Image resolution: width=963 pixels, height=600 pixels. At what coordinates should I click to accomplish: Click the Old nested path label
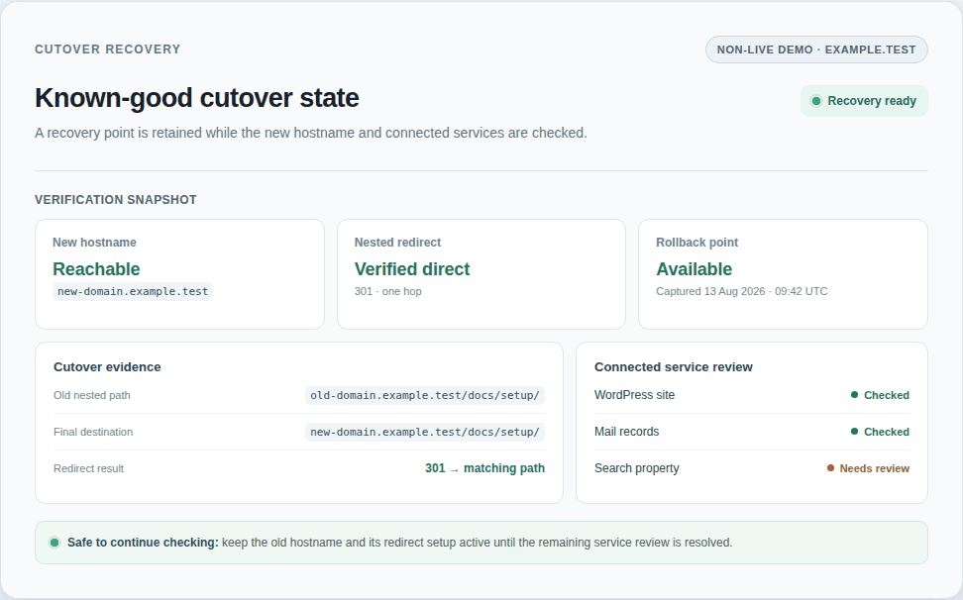(92, 395)
